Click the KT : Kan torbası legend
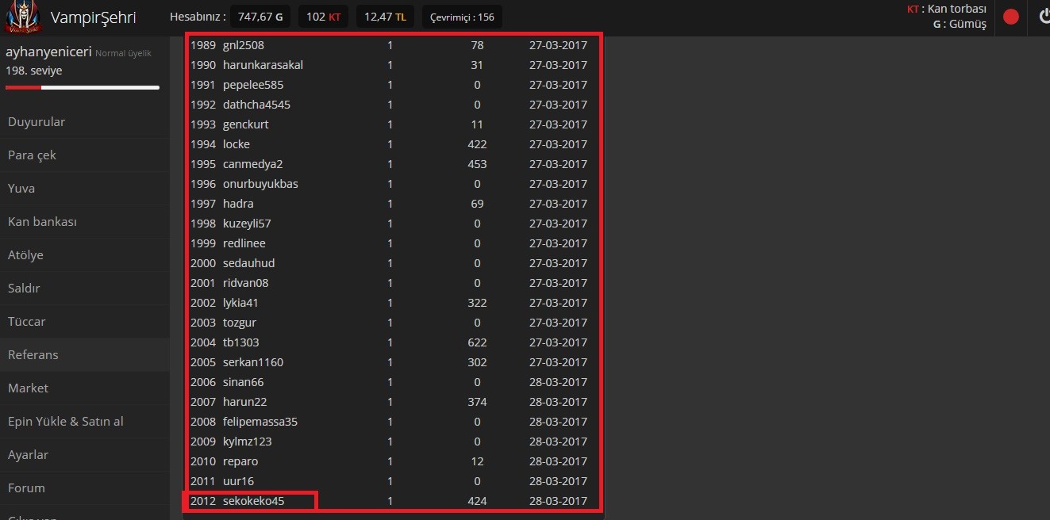Viewport: 1050px width, 520px height. click(947, 10)
